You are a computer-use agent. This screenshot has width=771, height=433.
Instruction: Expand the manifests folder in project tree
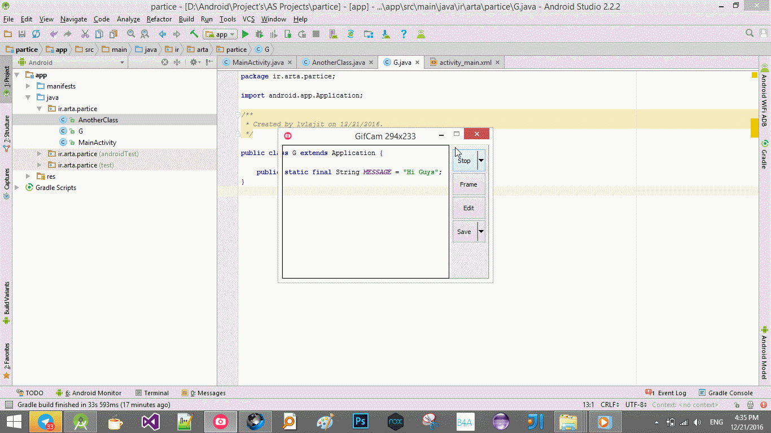tap(28, 86)
